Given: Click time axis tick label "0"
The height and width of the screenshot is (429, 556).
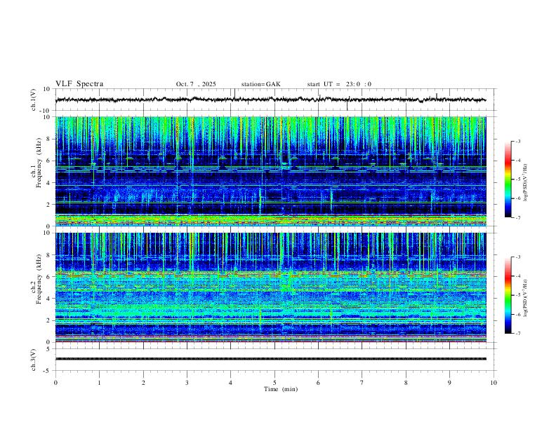Looking at the screenshot, I should click(x=55, y=383).
